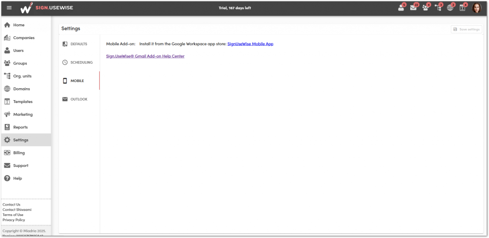This screenshot has width=489, height=238.
Task: Click the Help question mark icon
Action: (x=7, y=178)
